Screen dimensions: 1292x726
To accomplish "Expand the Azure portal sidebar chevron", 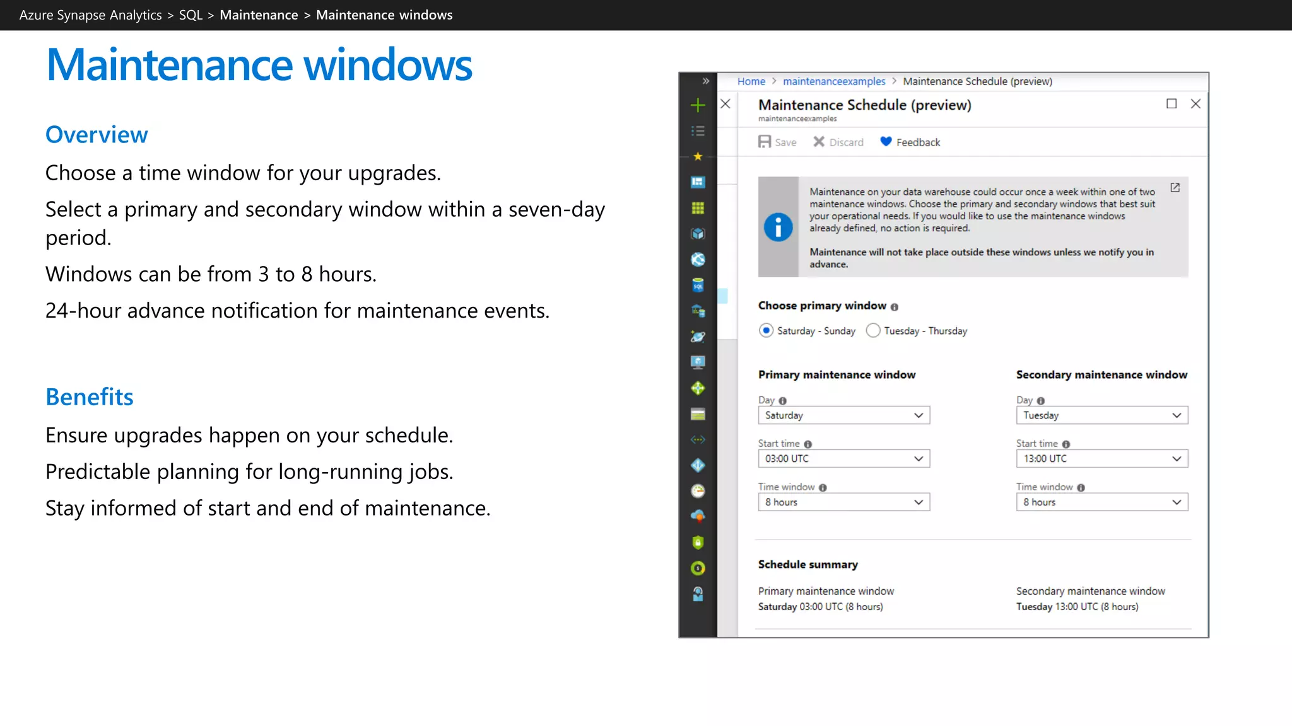I will (x=705, y=81).
